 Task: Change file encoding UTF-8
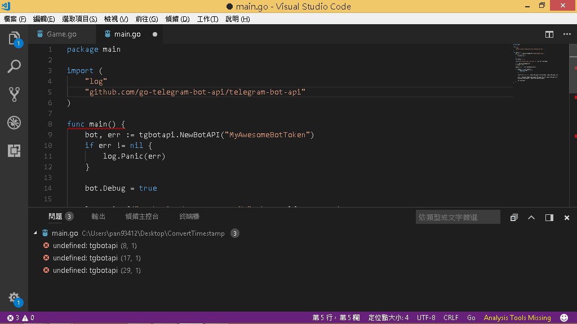[426, 318]
